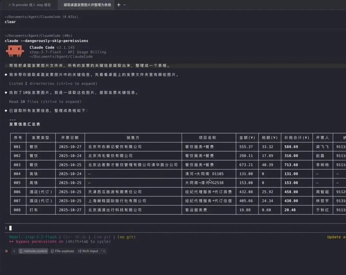Click 'Model: step-3.7-flash' status text
The height and width of the screenshot is (275, 346).
33,237
